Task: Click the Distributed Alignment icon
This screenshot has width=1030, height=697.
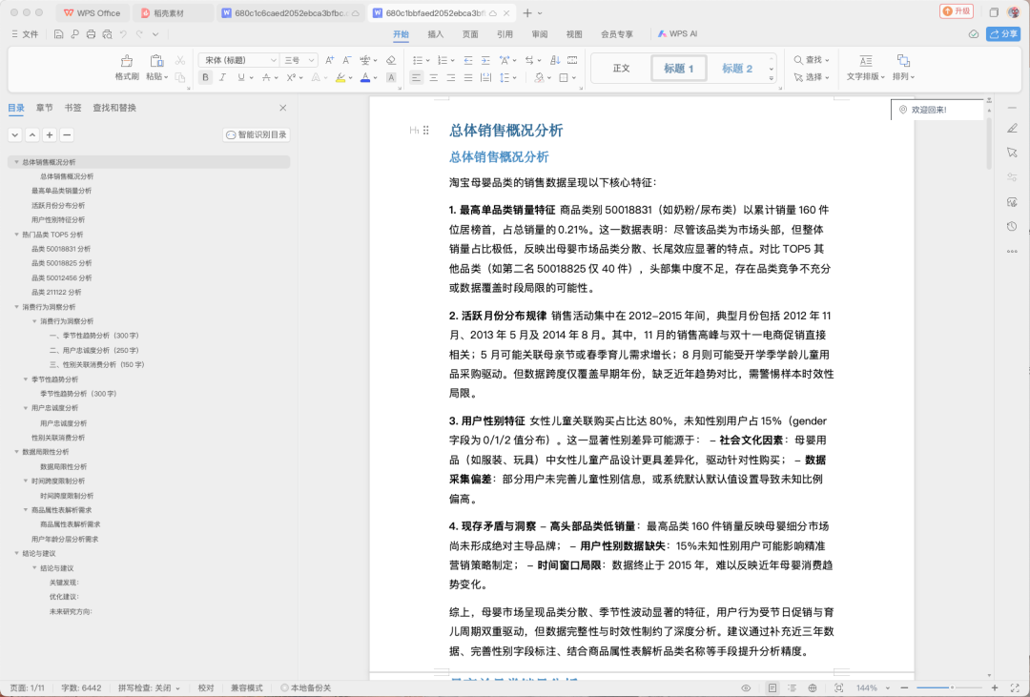Action: (x=485, y=77)
